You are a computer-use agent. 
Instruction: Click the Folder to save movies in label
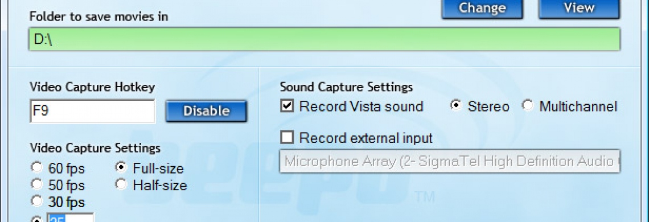point(98,17)
